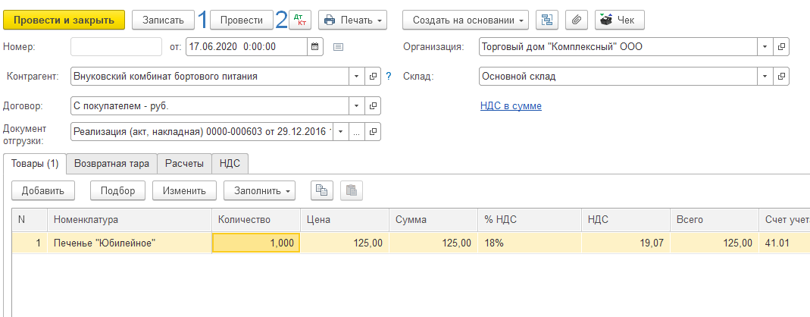Image resolution: width=810 pixels, height=317 pixels.
Task: Open attached files paperclip icon
Action: coord(577,20)
